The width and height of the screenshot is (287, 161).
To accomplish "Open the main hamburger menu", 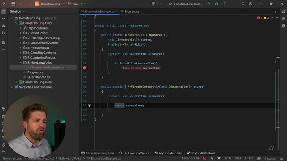I will (13, 4).
